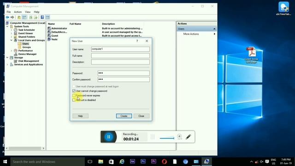
Task: Open the File menu
Action: 9,12
